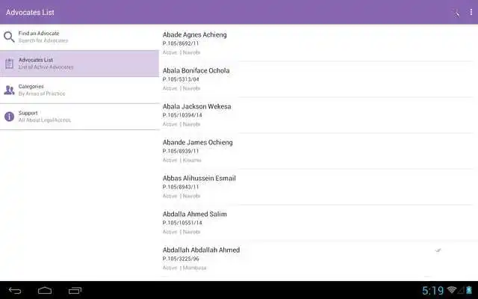Click the checkmark beside Abdallah Abdallah Ahmed
This screenshot has width=478, height=299.
(x=438, y=250)
